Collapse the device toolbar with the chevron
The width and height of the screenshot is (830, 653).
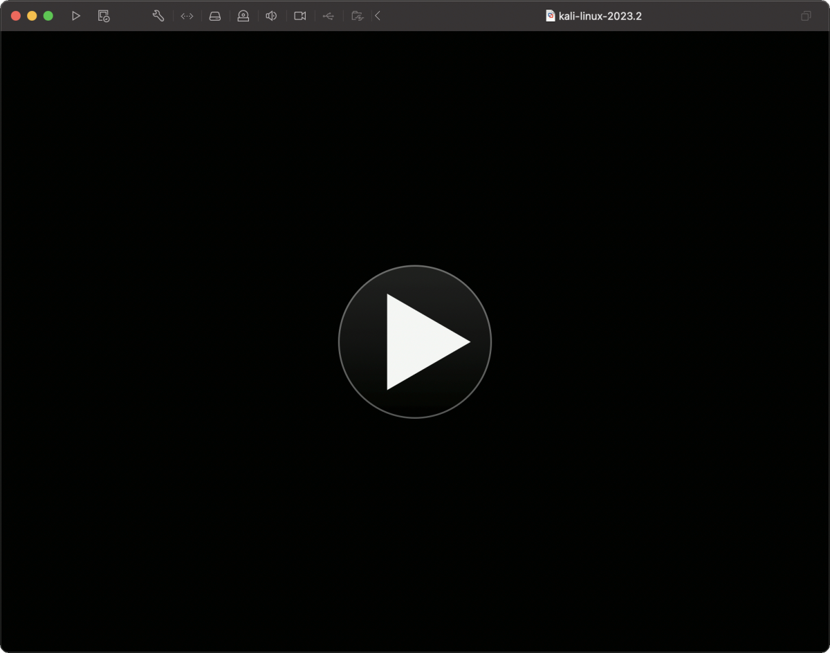pyautogui.click(x=378, y=16)
